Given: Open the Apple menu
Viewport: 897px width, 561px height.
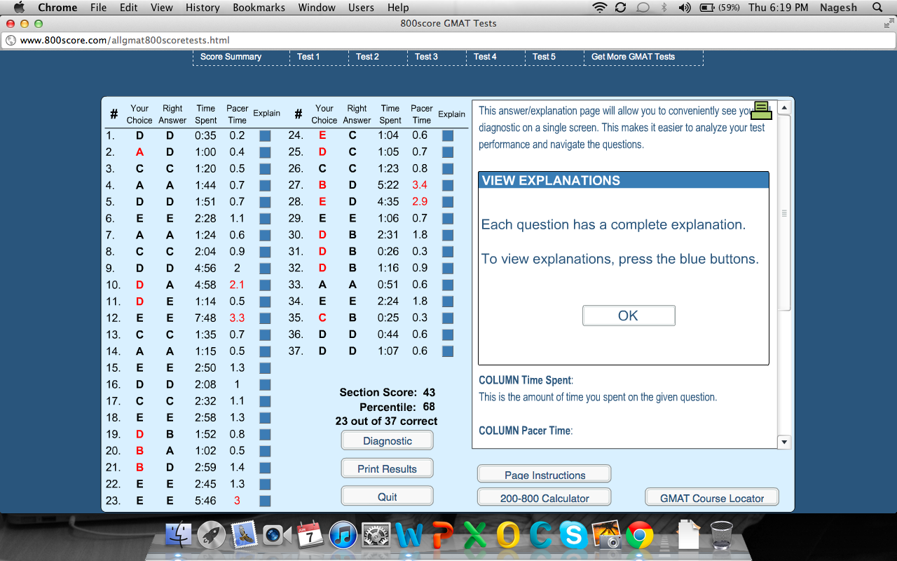Looking at the screenshot, I should pyautogui.click(x=20, y=8).
